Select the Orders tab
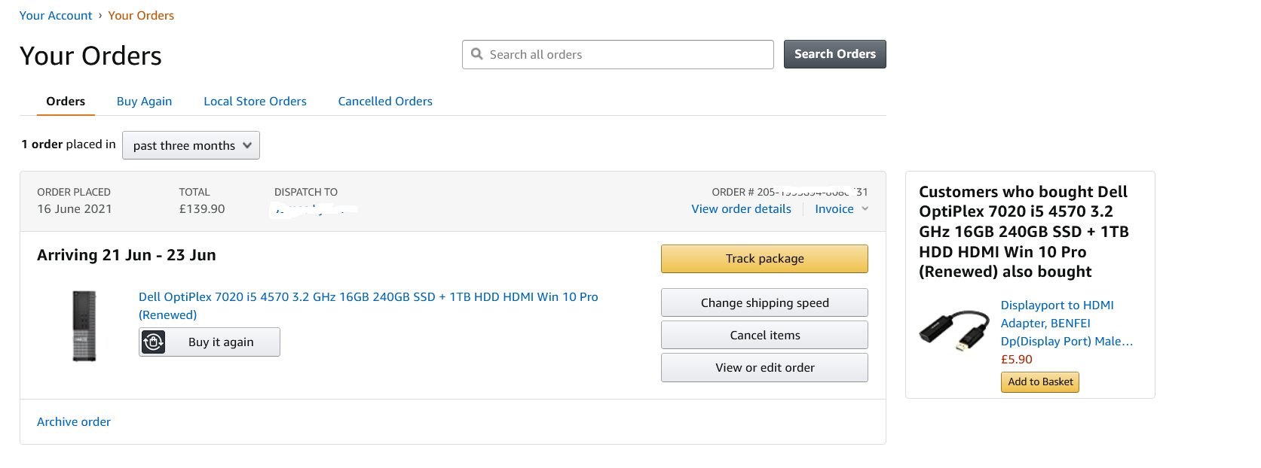 click(x=66, y=102)
